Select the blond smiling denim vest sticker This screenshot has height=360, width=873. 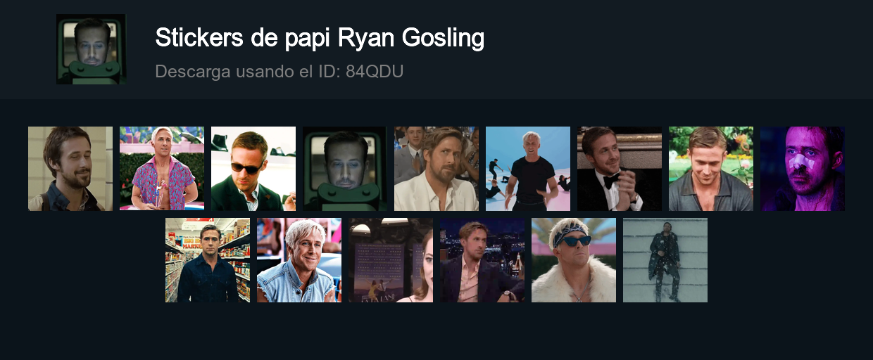299,260
